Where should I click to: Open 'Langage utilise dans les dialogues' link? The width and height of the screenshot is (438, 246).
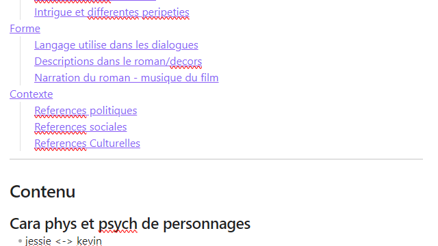116,45
